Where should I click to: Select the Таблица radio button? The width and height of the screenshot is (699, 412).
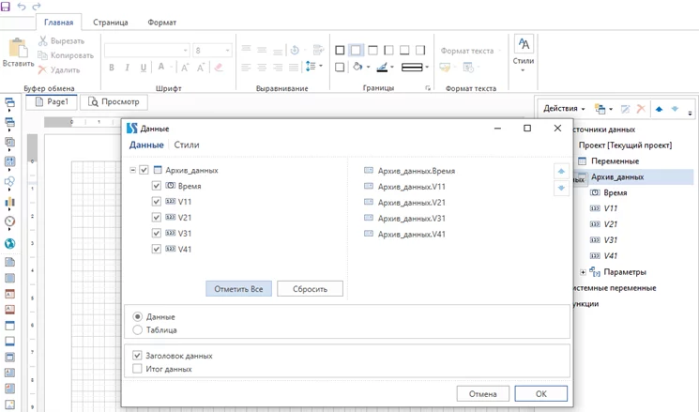(139, 329)
